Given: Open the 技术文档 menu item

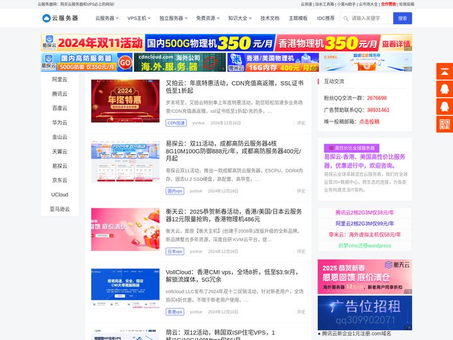Looking at the screenshot, I should tap(270, 18).
